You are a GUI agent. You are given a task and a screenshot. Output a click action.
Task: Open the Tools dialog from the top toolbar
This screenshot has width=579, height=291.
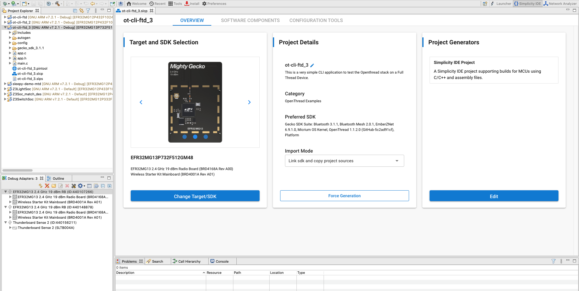175,3
